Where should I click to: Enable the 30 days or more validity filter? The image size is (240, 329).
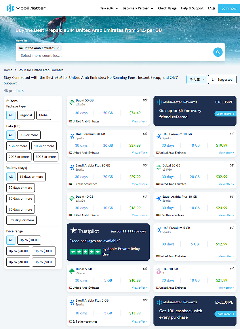coord(20,188)
